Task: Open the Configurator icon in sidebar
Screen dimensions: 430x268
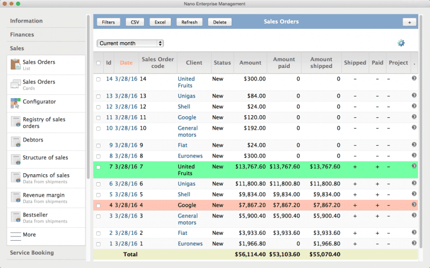Action: coord(15,102)
